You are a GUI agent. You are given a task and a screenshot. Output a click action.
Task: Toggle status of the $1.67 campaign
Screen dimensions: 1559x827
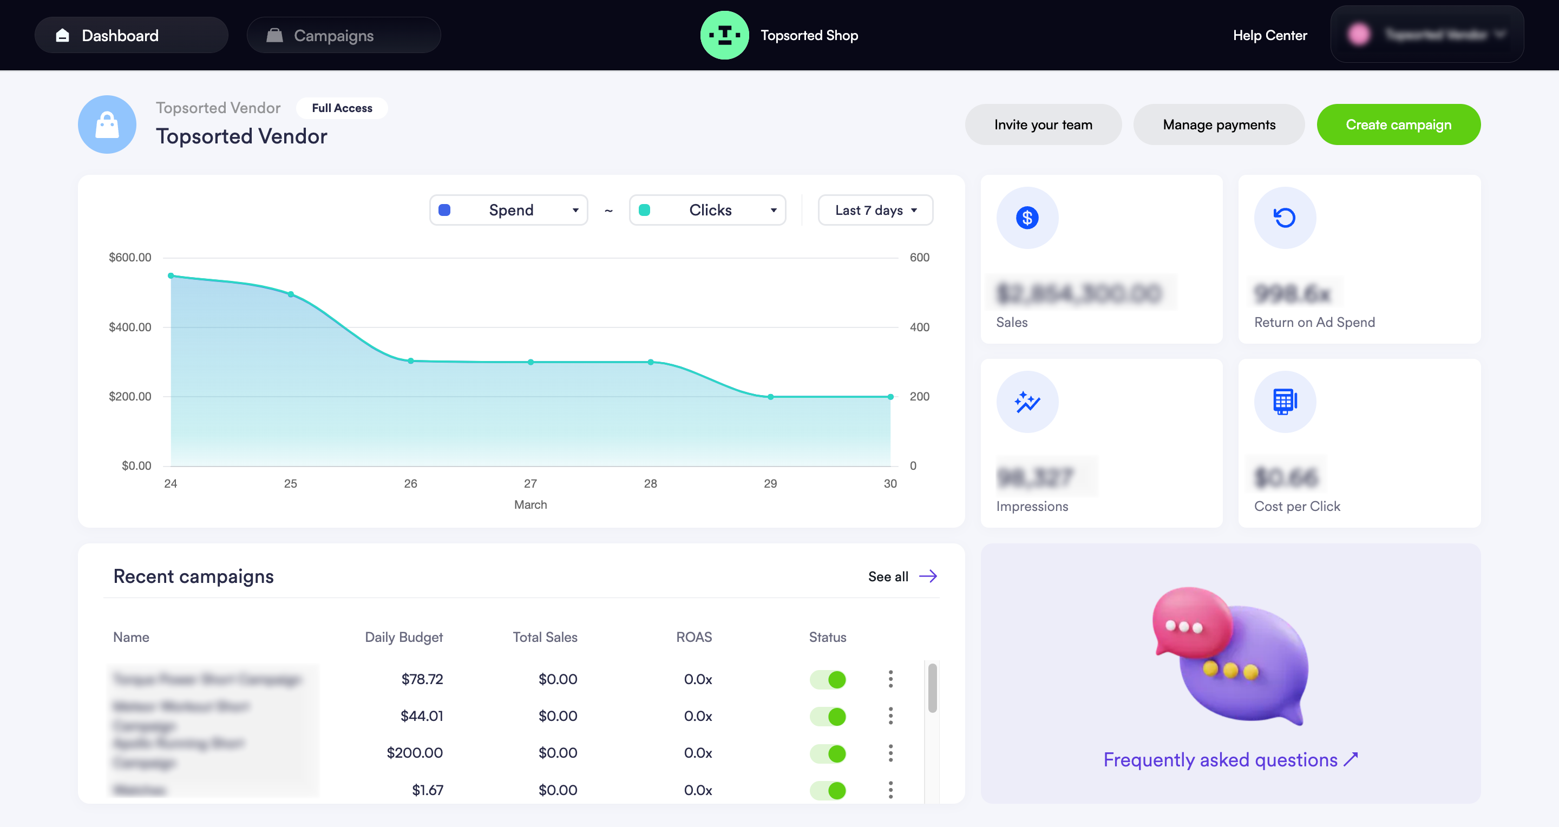coord(828,790)
